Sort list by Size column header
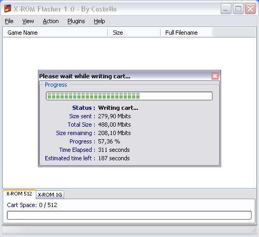Viewport: 259px width, 237px height. pos(134,33)
